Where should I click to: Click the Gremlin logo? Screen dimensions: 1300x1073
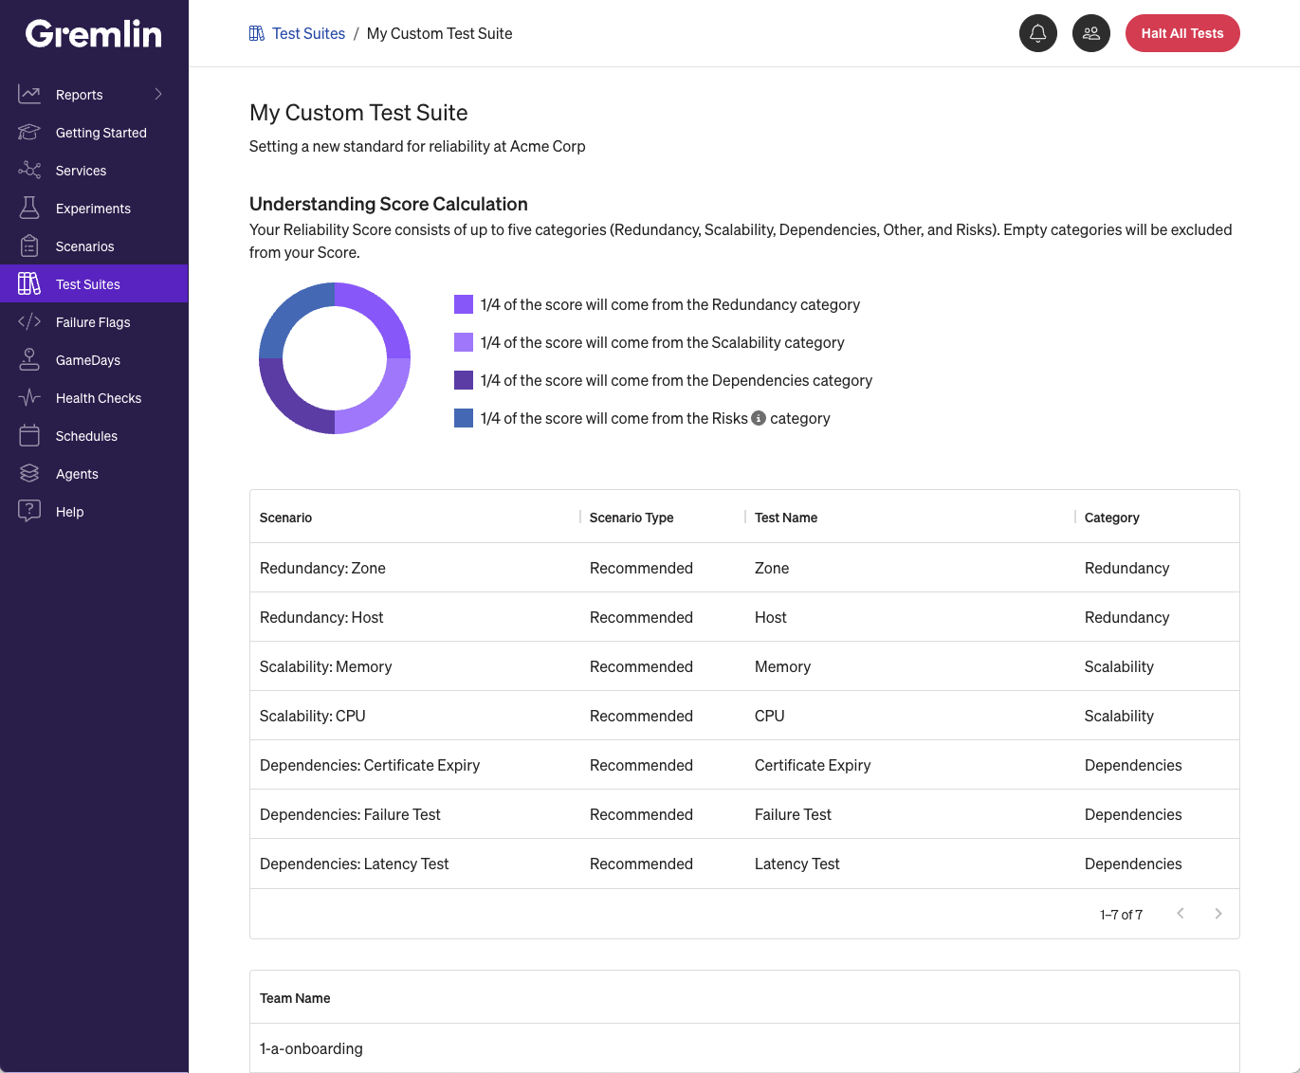point(92,34)
